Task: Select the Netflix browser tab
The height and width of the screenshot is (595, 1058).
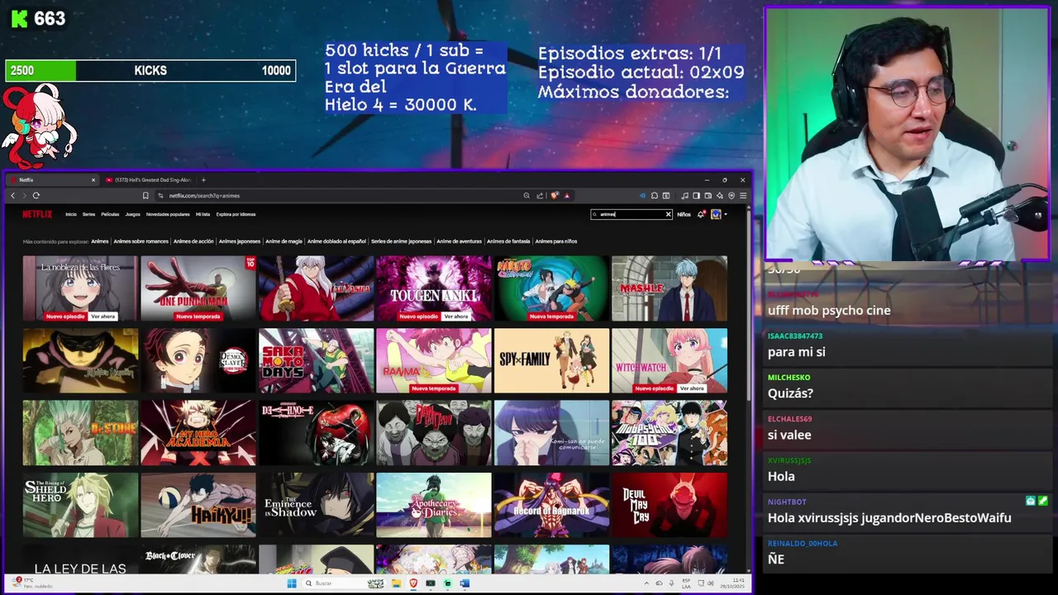Action: click(x=54, y=179)
